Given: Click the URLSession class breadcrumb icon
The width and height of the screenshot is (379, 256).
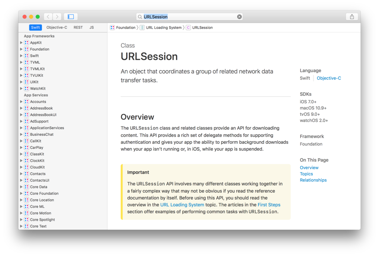Looking at the screenshot, I should [188, 27].
